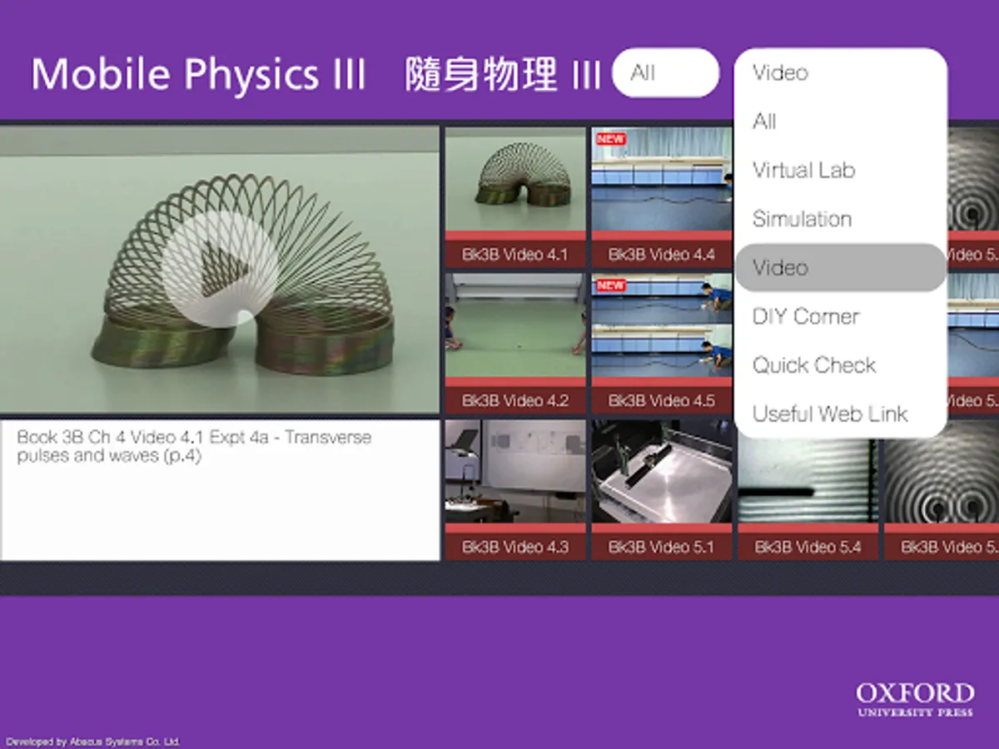The image size is (999, 749).
Task: Open the All filter dropdown field
Action: 665,73
